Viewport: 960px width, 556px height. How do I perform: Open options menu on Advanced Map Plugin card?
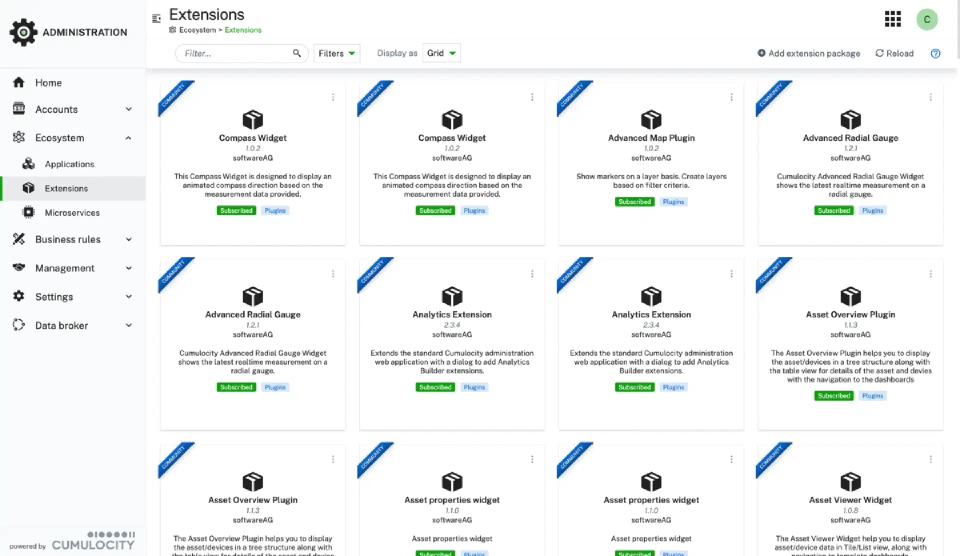(731, 97)
